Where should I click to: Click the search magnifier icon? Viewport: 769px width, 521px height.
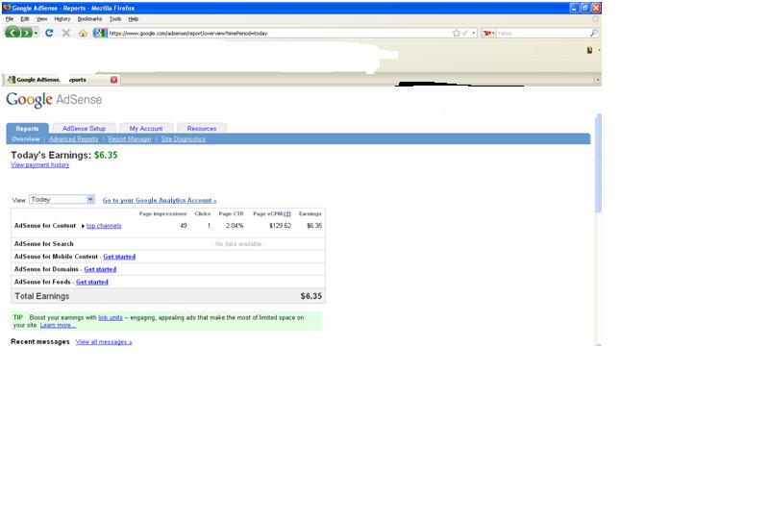click(593, 33)
